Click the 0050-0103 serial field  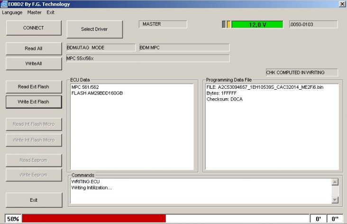coord(313,24)
